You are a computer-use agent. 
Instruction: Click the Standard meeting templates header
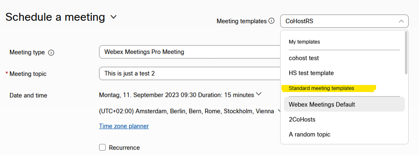(x=321, y=88)
